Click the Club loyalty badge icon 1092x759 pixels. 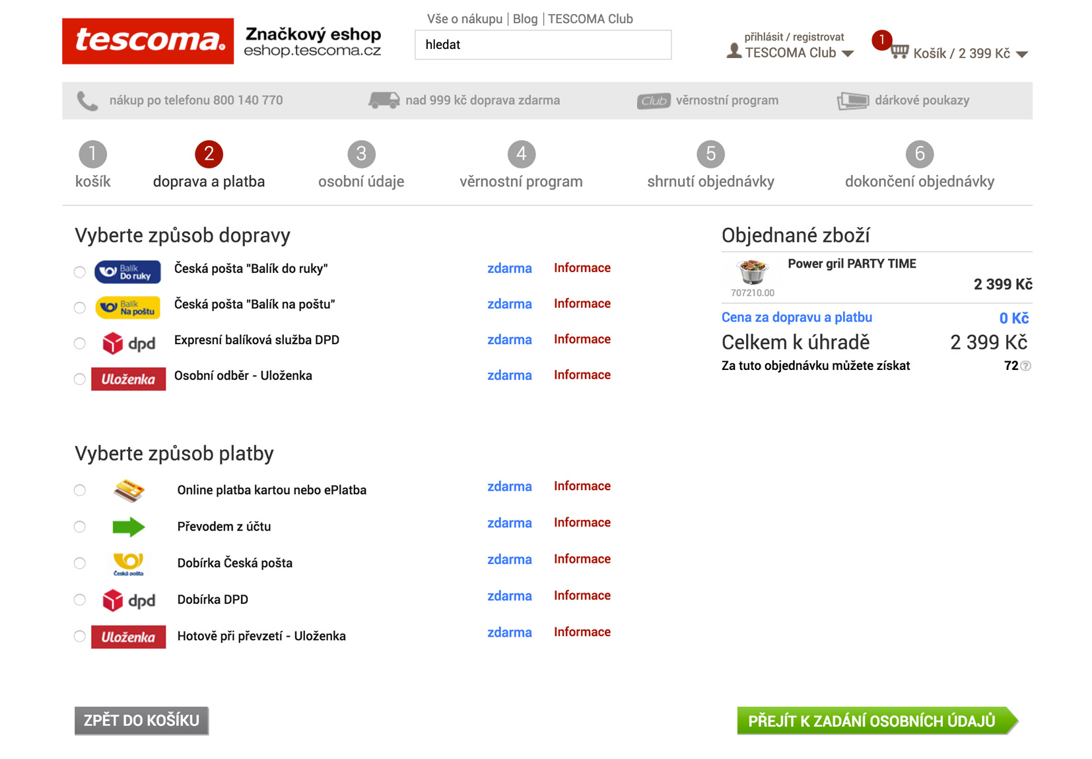(654, 100)
